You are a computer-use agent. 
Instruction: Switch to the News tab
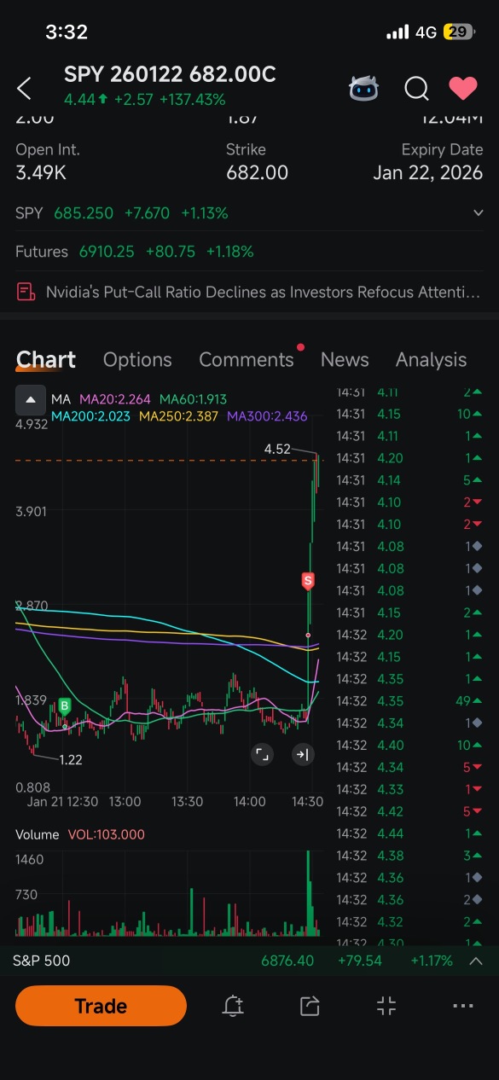click(345, 360)
